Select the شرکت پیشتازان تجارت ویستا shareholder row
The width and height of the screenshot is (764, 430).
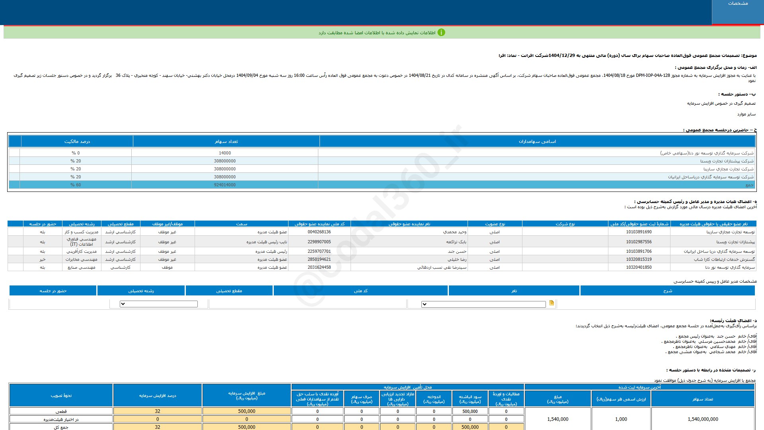click(727, 161)
